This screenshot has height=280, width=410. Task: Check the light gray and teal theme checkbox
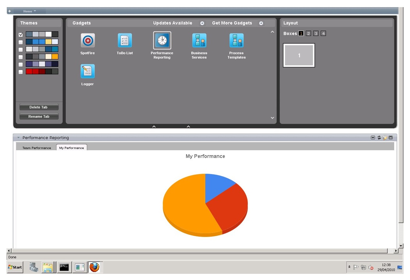(21, 50)
